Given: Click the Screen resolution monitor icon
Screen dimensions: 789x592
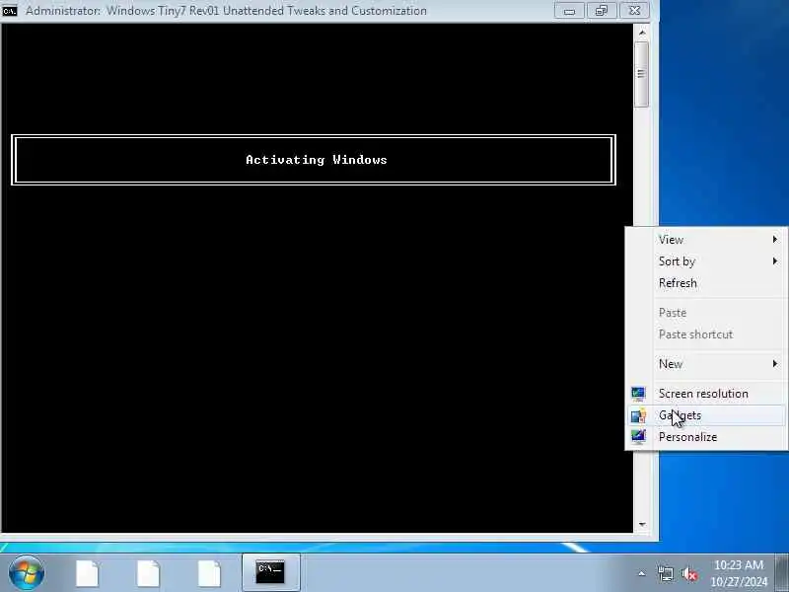Looking at the screenshot, I should coord(638,394).
